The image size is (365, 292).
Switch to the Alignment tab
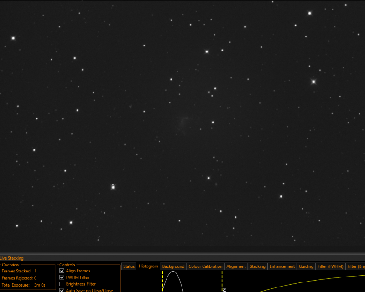pos(236,266)
